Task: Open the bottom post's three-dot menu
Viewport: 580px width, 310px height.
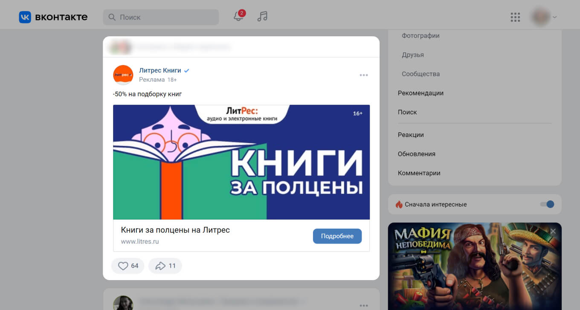Action: [x=364, y=305]
